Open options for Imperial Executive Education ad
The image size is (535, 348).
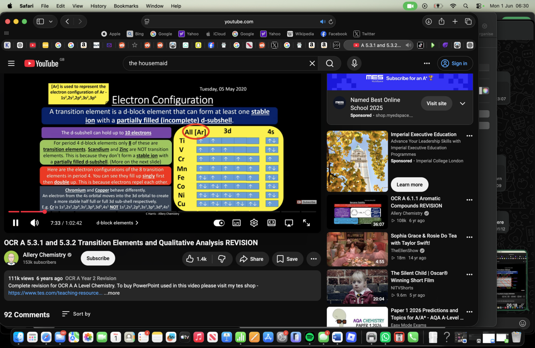[469, 136]
